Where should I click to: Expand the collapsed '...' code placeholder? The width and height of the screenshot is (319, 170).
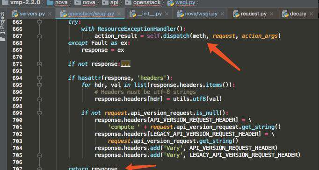pos(125,64)
